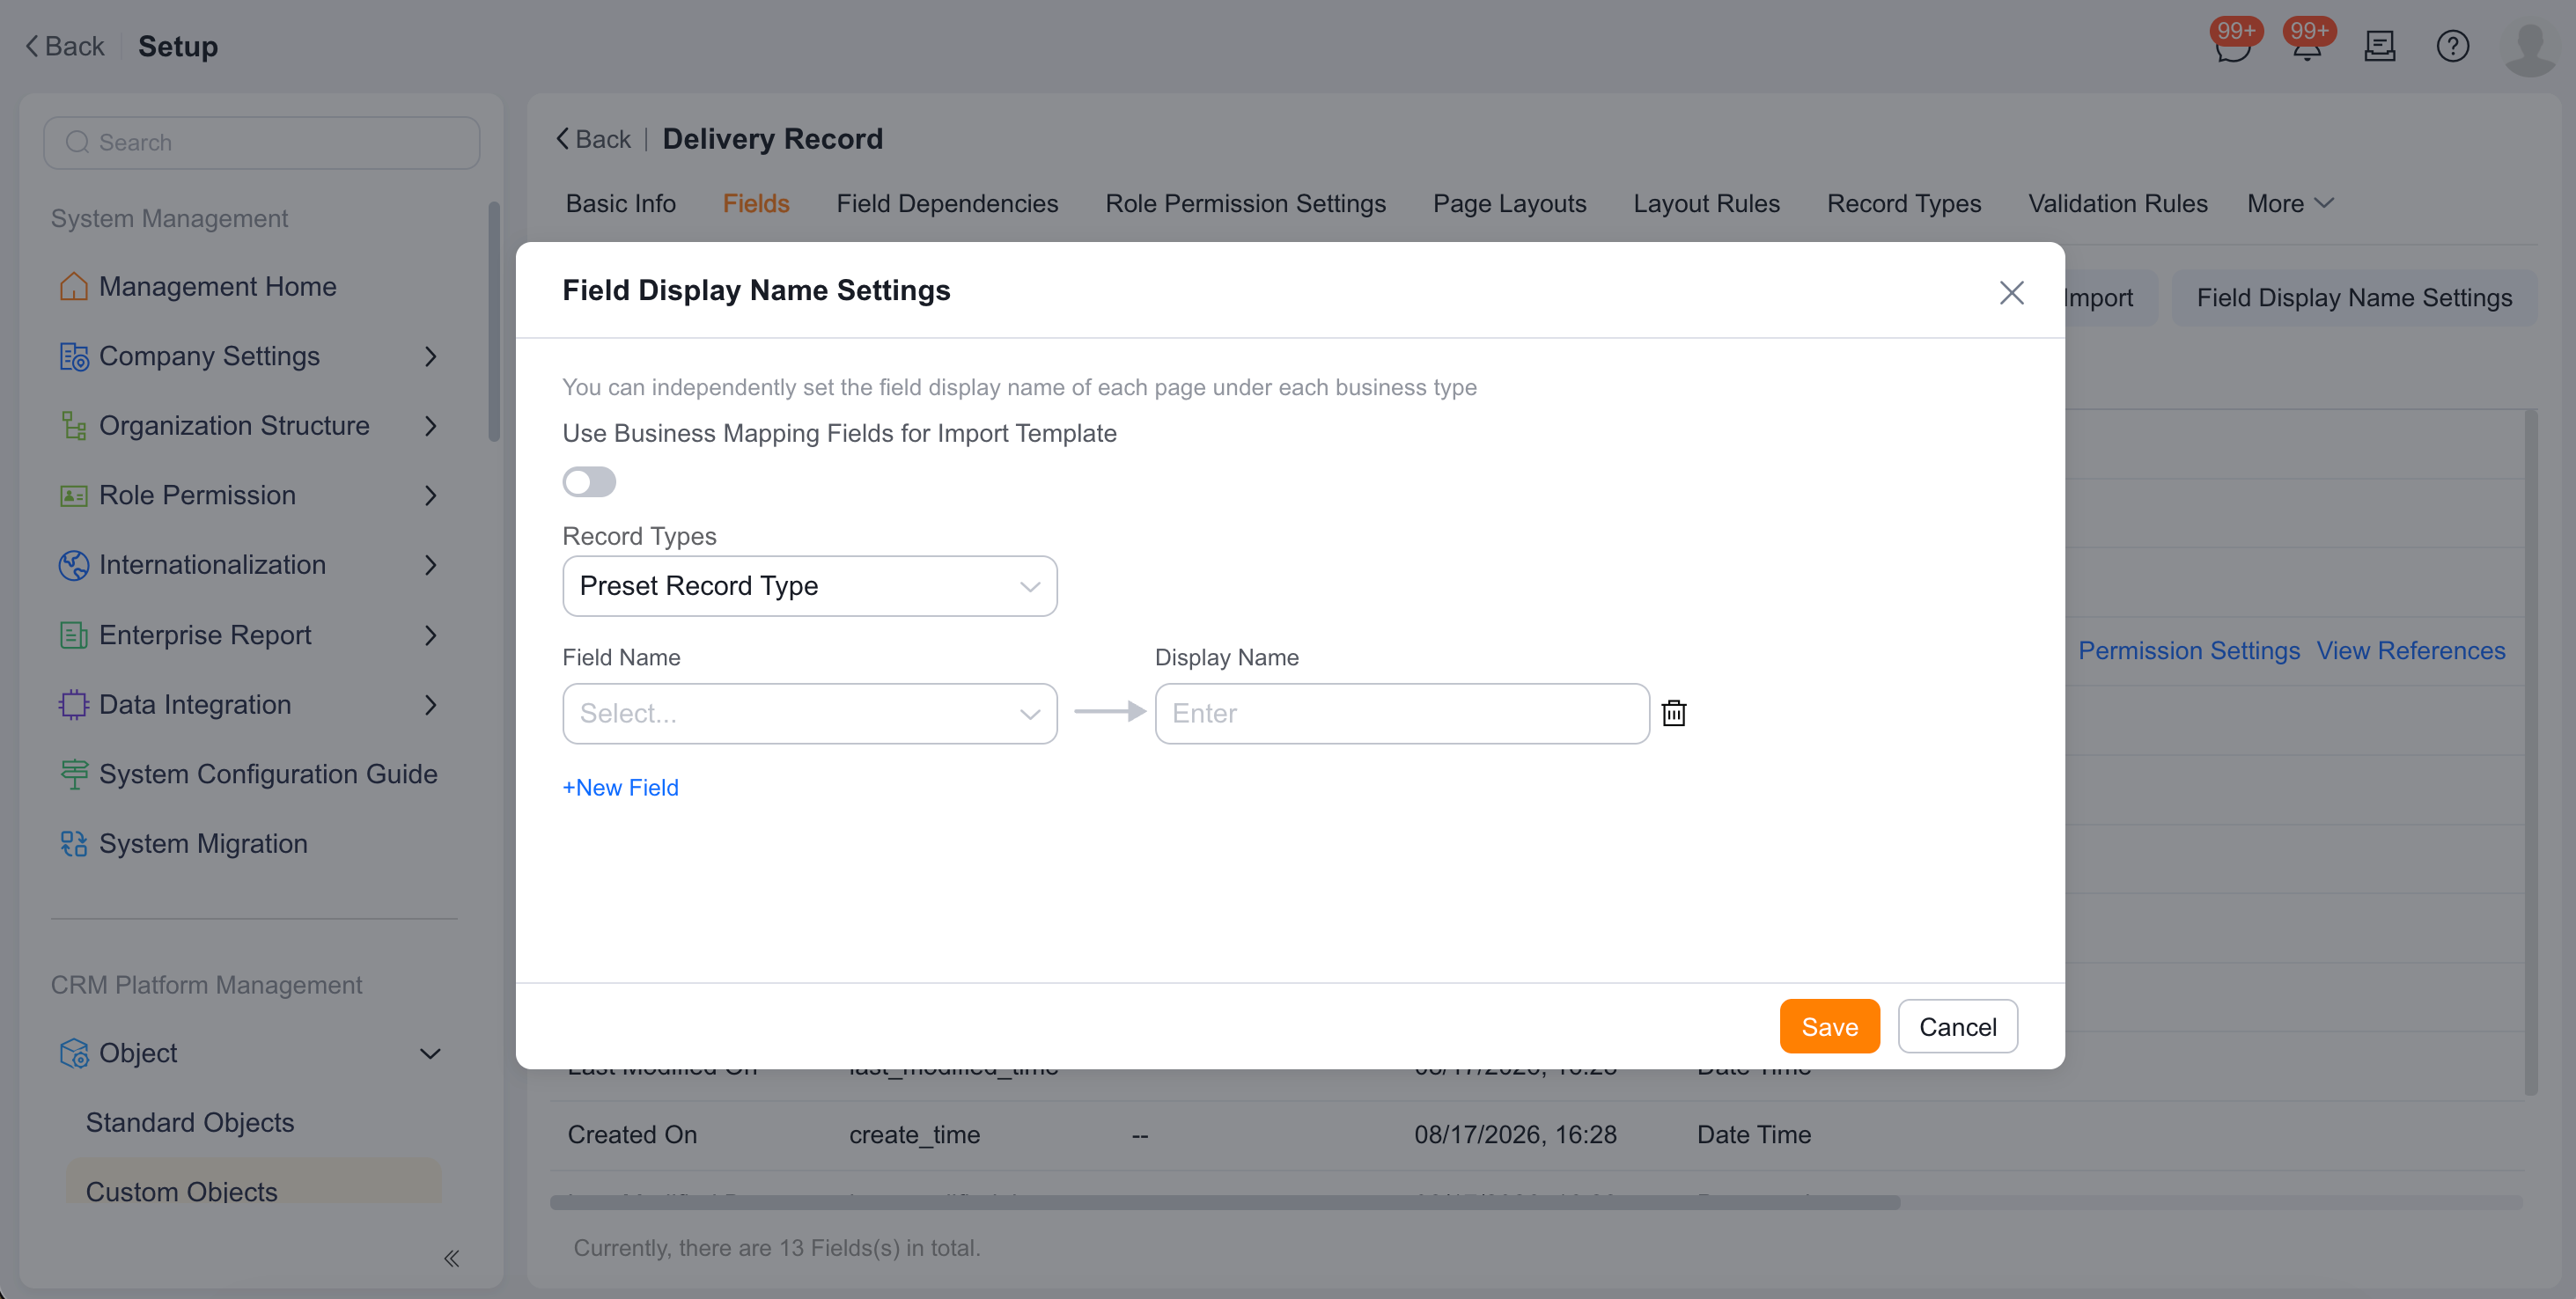Click the Data Integration icon
Viewport: 2576px width, 1299px height.
pyautogui.click(x=73, y=705)
